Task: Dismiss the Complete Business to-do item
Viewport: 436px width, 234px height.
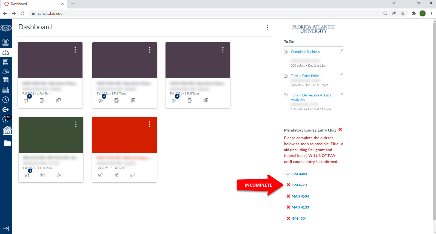Action: coord(342,50)
